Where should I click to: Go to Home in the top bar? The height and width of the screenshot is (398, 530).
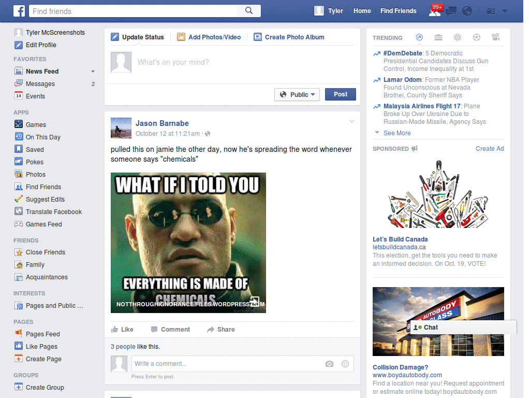(x=362, y=11)
